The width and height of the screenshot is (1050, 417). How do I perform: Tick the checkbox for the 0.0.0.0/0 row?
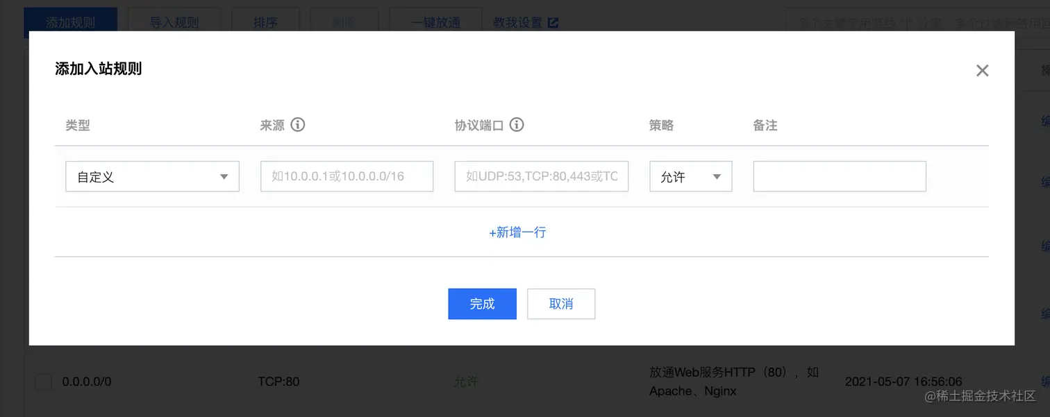(x=44, y=382)
